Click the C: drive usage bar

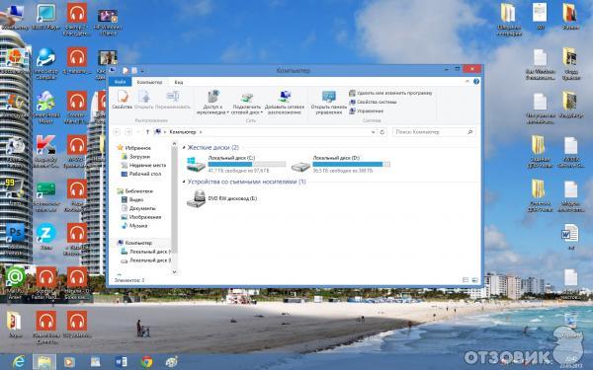pos(247,164)
